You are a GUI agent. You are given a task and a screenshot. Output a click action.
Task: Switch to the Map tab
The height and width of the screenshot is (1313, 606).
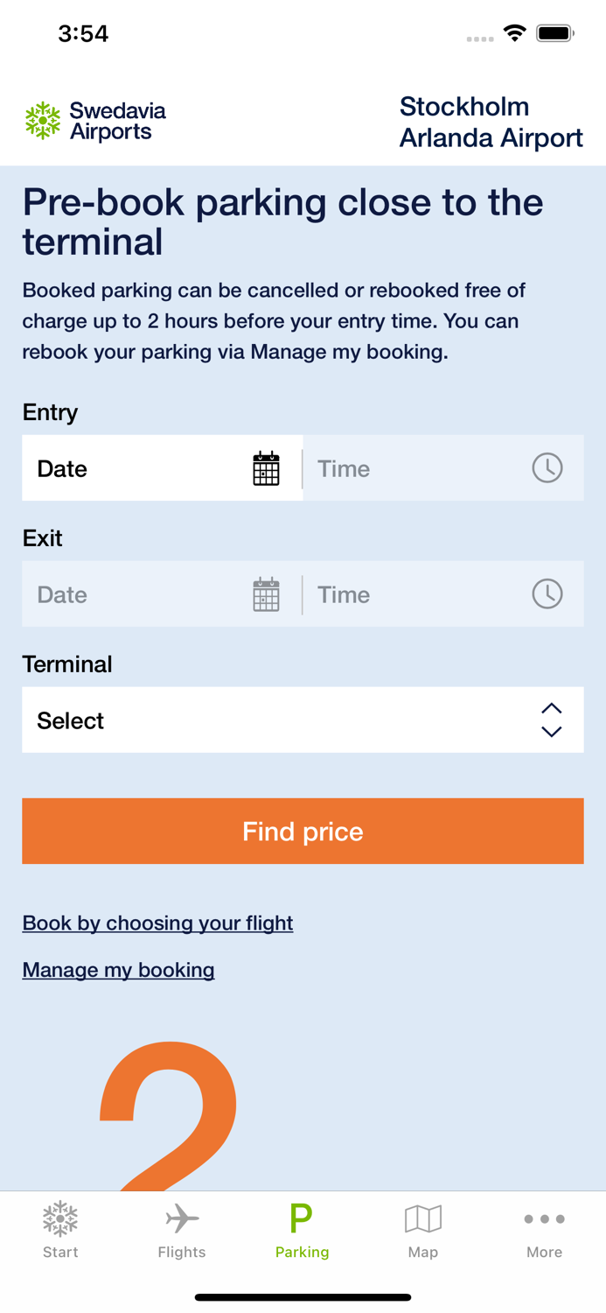[x=423, y=1229]
